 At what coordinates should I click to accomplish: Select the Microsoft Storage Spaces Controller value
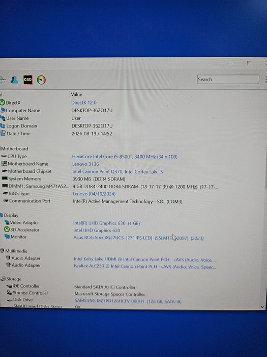pos(109,294)
